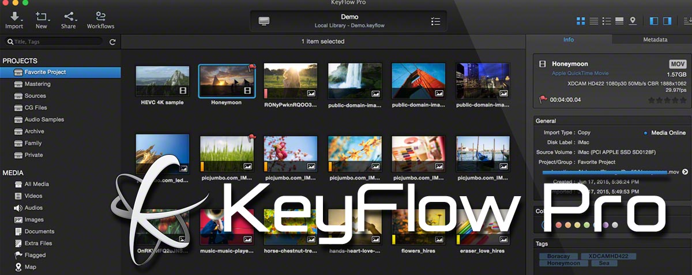This screenshot has height=275, width=692.
Task: Select the Honeymoon video thumbnail
Action: click(x=226, y=81)
